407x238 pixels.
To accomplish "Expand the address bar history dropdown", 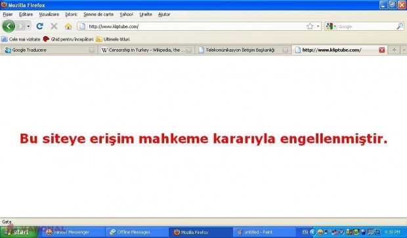I will tap(318, 26).
